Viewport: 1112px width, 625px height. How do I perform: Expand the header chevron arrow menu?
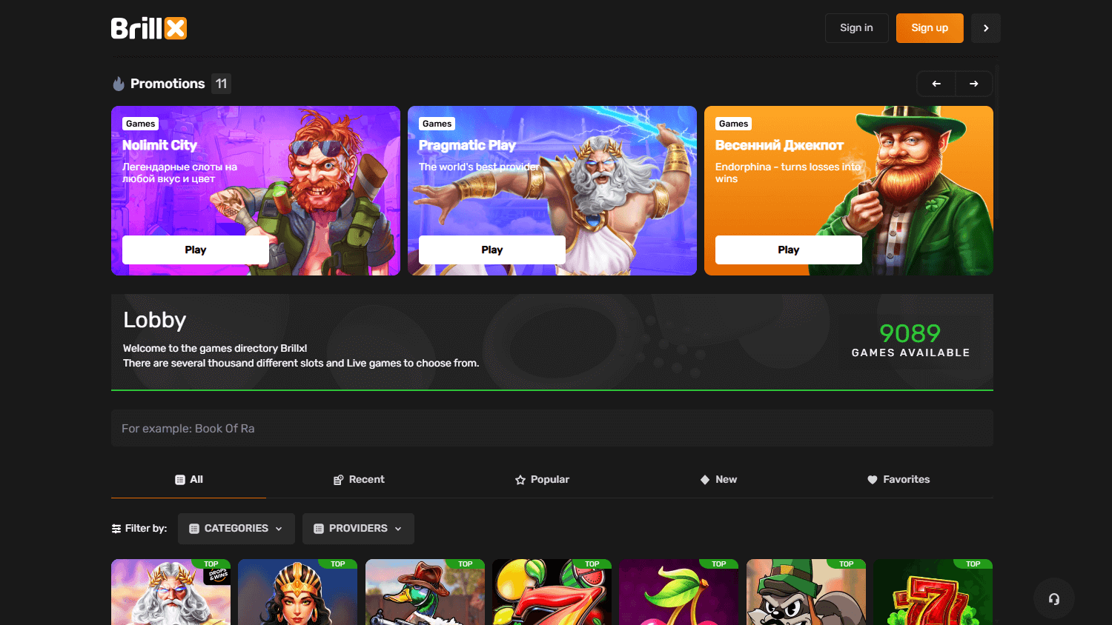[x=986, y=28]
